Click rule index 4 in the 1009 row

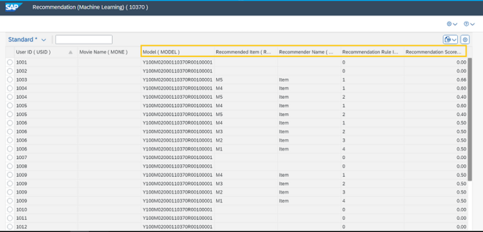344,201
